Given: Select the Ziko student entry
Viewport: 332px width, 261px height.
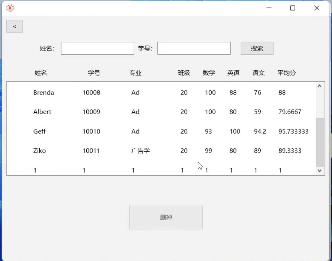Looking at the screenshot, I should click(x=40, y=151).
